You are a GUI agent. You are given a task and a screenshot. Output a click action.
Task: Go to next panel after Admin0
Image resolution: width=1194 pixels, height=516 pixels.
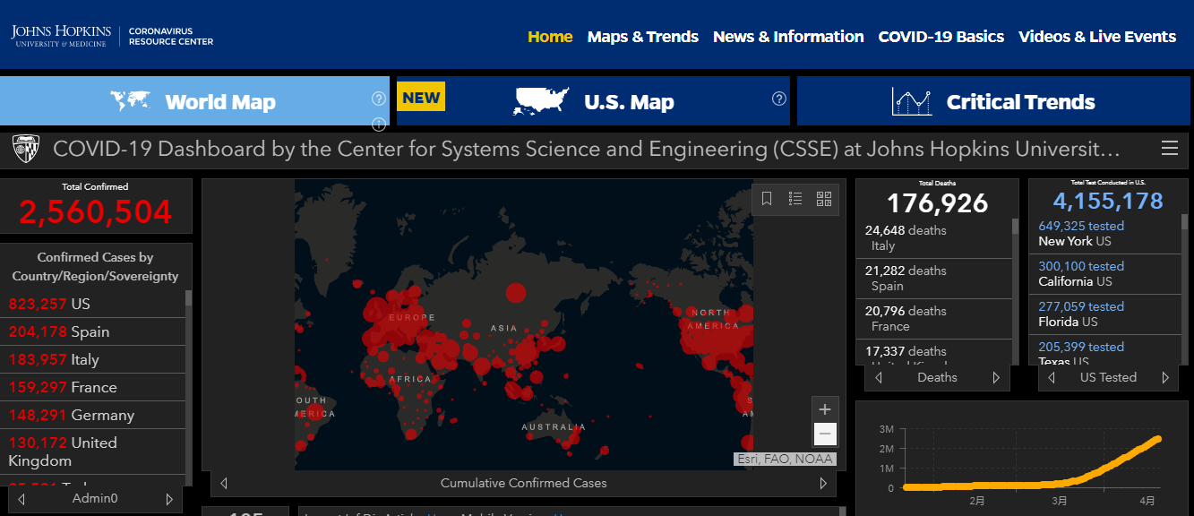[x=169, y=499]
